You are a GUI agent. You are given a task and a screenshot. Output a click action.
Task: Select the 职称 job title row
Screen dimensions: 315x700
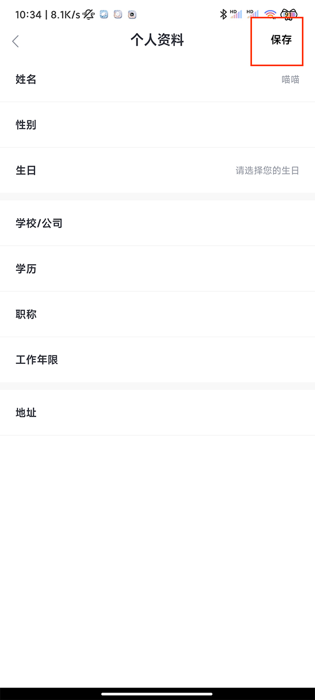[157, 315]
